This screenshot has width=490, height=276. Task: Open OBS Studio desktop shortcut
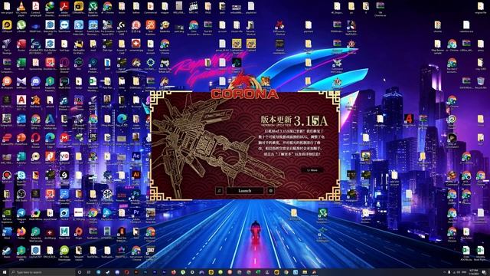point(21,196)
